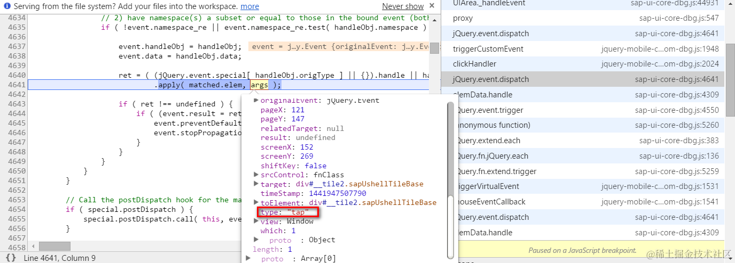Click the "pageY: 147" property
Screen dimensions: 735x263
[x=283, y=119]
